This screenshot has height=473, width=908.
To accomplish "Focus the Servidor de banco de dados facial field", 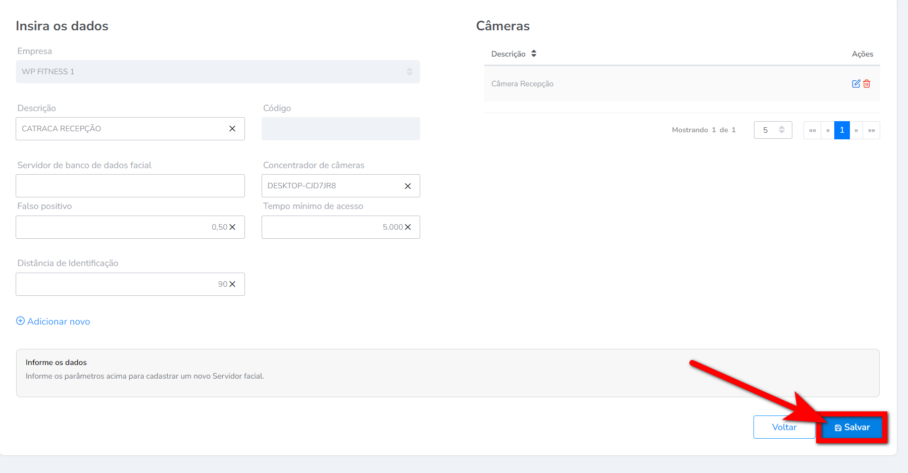I will [x=130, y=186].
